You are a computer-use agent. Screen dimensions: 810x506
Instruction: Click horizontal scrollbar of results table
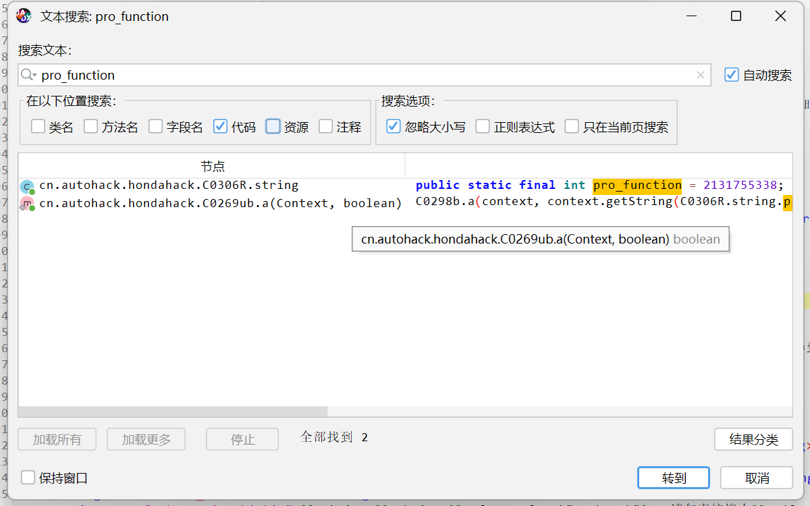[173, 412]
